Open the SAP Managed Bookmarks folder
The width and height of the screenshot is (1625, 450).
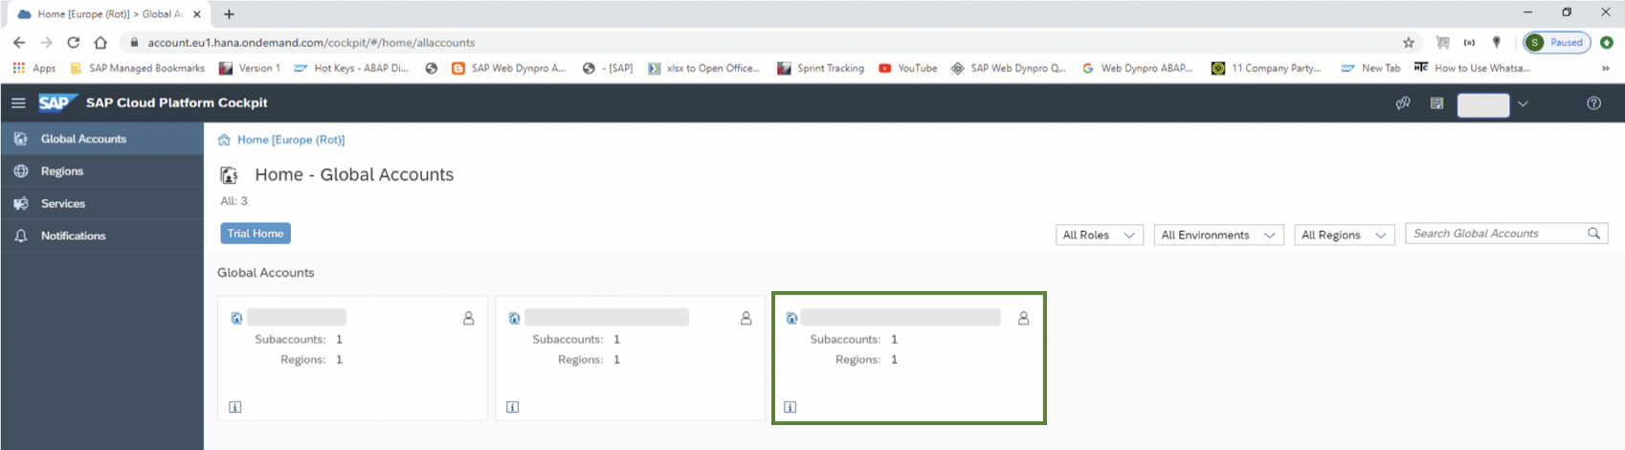(x=138, y=68)
